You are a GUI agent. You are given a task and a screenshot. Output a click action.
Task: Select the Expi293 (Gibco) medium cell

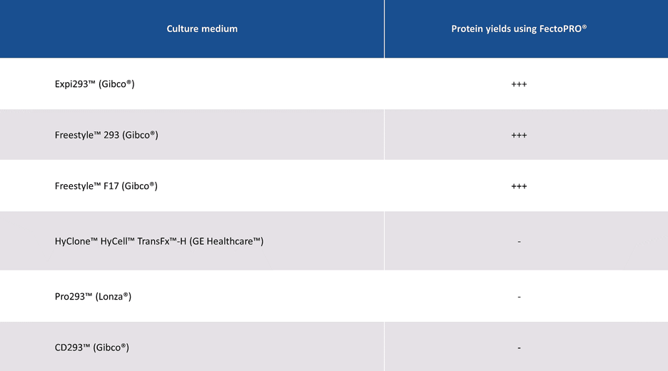pos(95,84)
